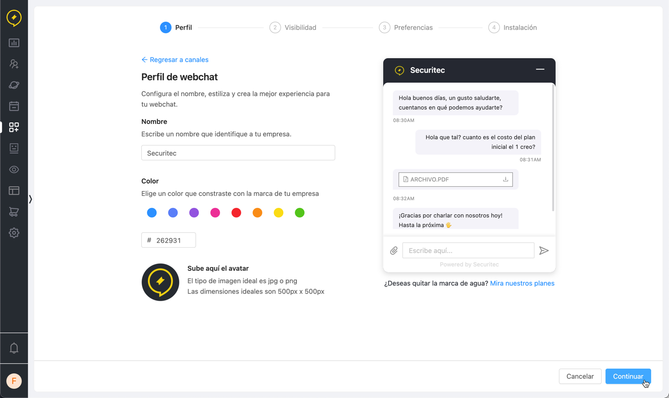Screen dimensions: 669x398
Task: Click the hex color field 262931
Action: click(x=169, y=240)
